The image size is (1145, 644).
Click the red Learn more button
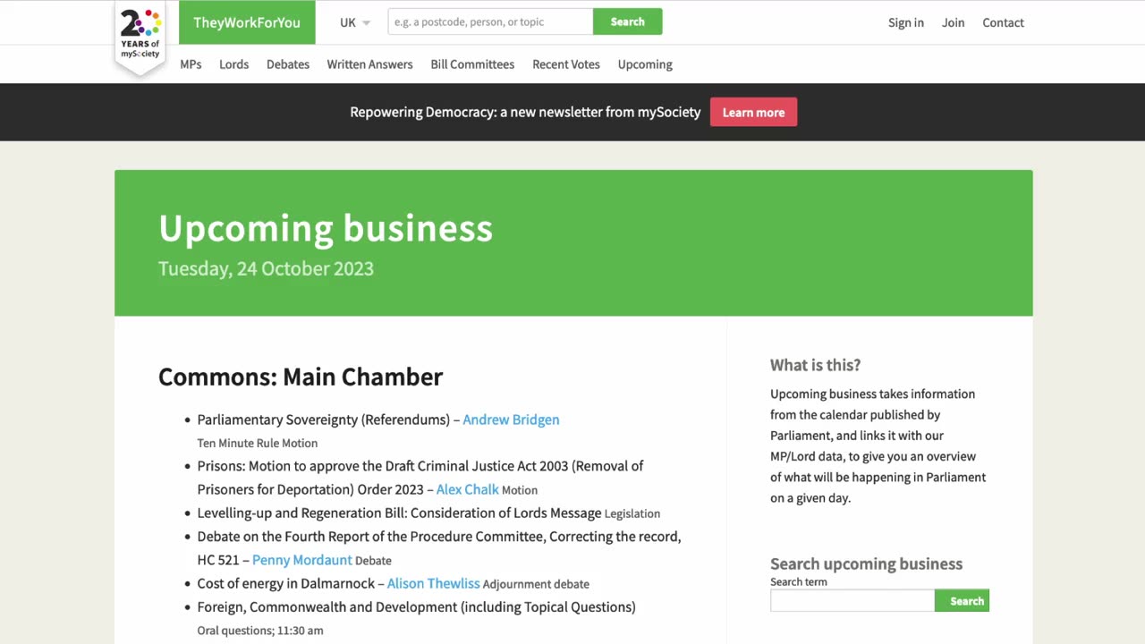point(753,112)
